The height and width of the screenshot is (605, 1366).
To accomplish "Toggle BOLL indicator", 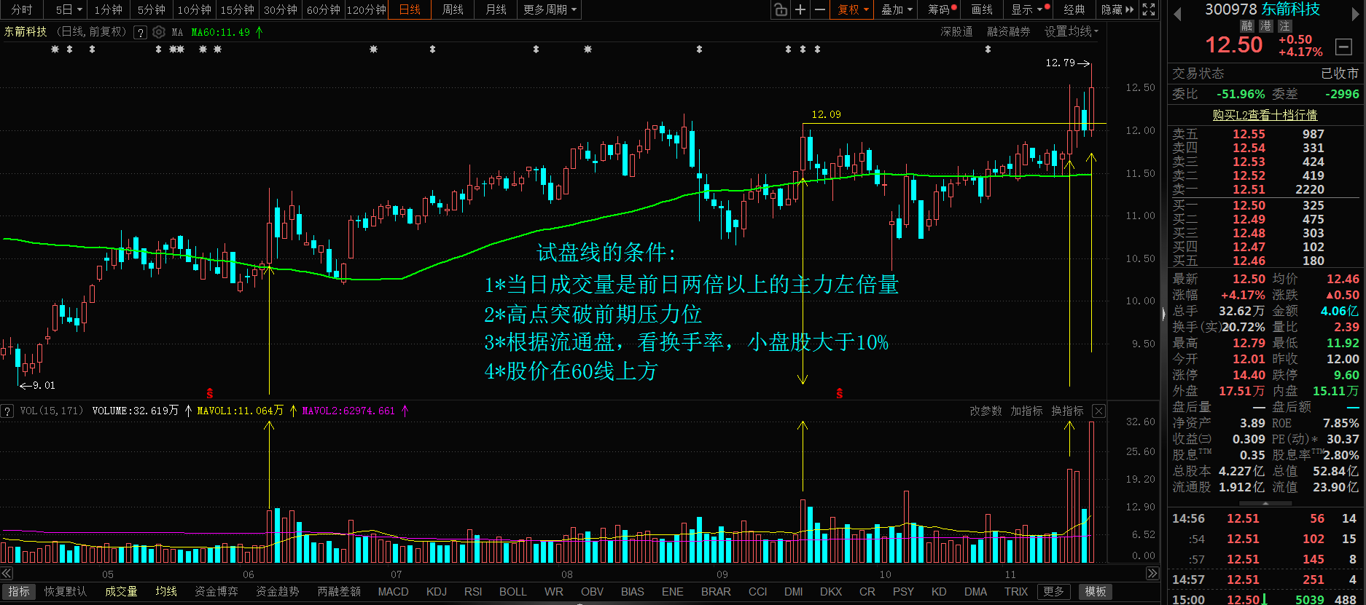I will click(x=513, y=591).
